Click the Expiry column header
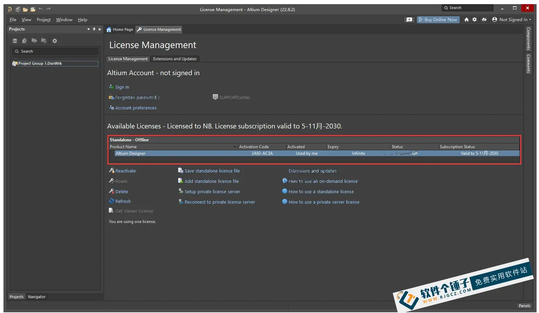The image size is (539, 313). 358,147
